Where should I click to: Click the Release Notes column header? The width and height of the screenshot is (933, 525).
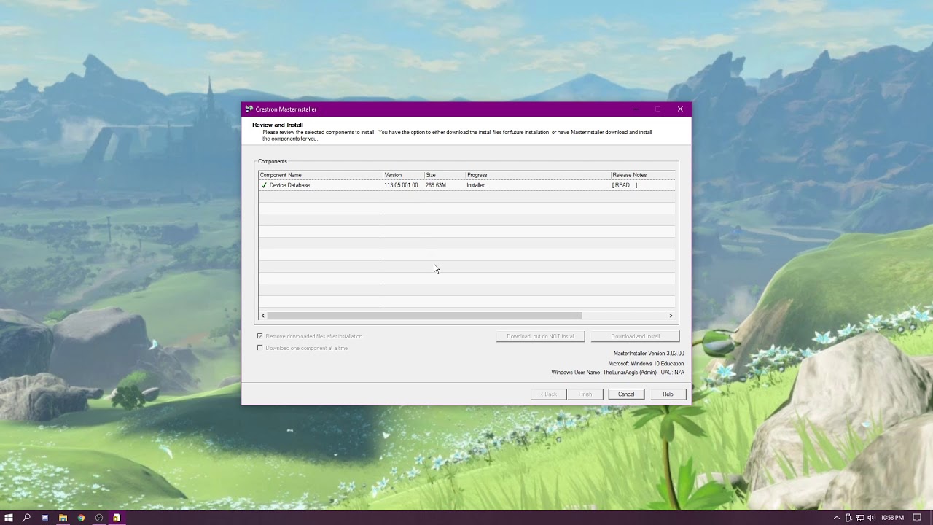point(643,175)
